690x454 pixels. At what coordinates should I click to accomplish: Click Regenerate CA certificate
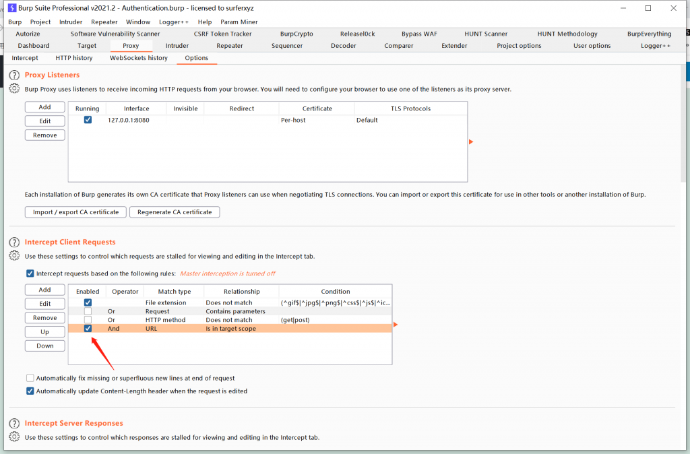point(175,212)
